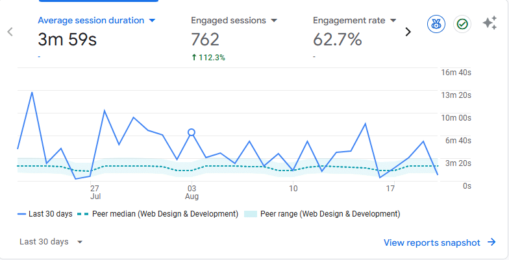Click the 27 Jul axis label

tap(95, 192)
